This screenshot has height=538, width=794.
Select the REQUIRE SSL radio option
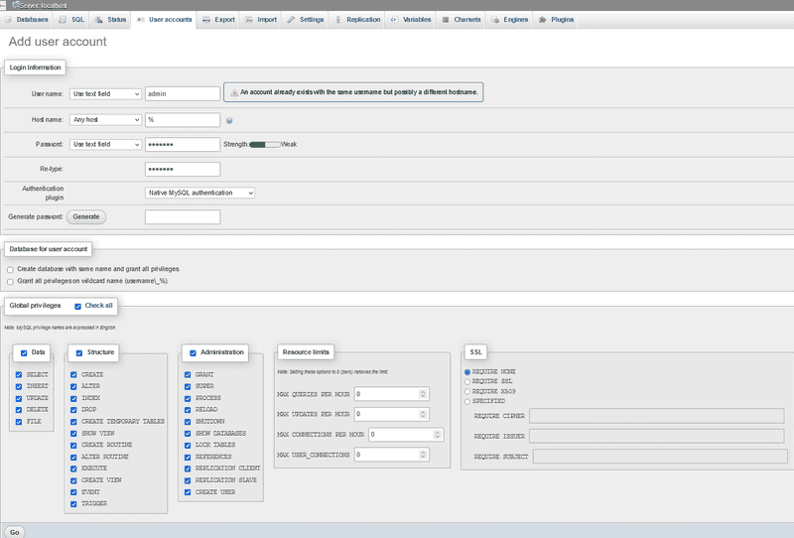[467, 382]
